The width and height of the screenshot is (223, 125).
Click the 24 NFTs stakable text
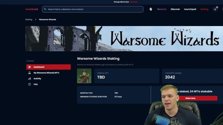click(201, 91)
